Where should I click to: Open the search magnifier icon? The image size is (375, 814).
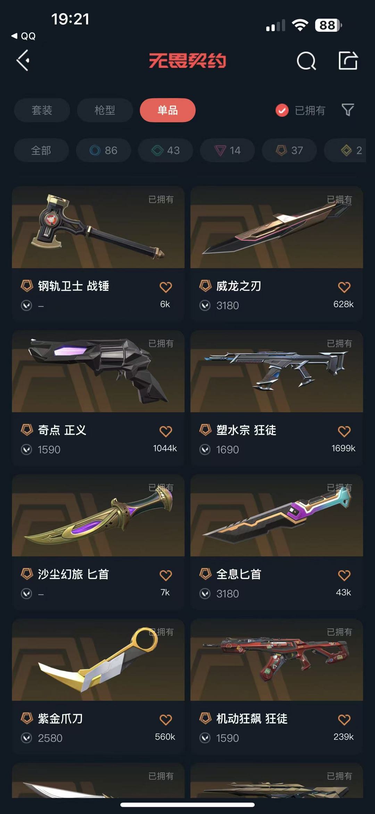306,61
